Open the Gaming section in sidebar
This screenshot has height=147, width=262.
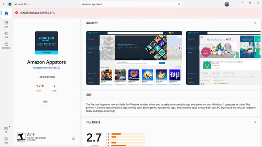6,35
